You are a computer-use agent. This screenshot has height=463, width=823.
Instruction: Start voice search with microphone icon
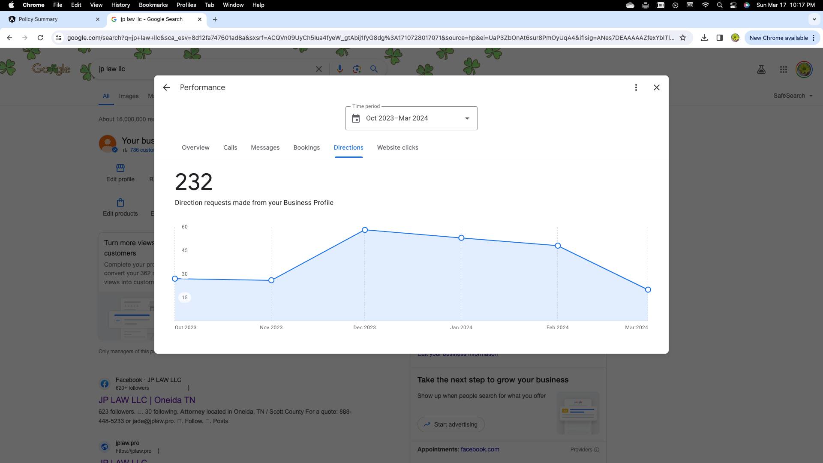[x=340, y=69]
